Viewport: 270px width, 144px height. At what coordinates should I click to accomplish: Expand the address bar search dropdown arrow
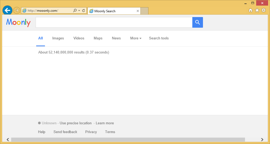[x=79, y=11]
